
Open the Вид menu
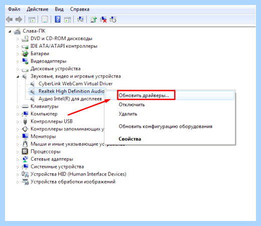59,9
